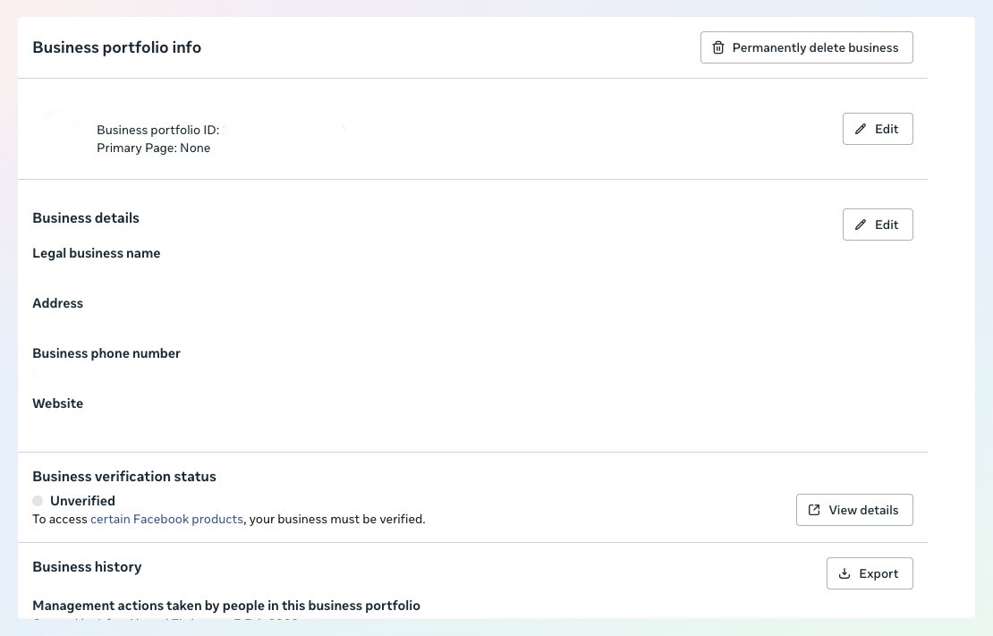
Task: Click the Website field label
Action: click(x=57, y=403)
